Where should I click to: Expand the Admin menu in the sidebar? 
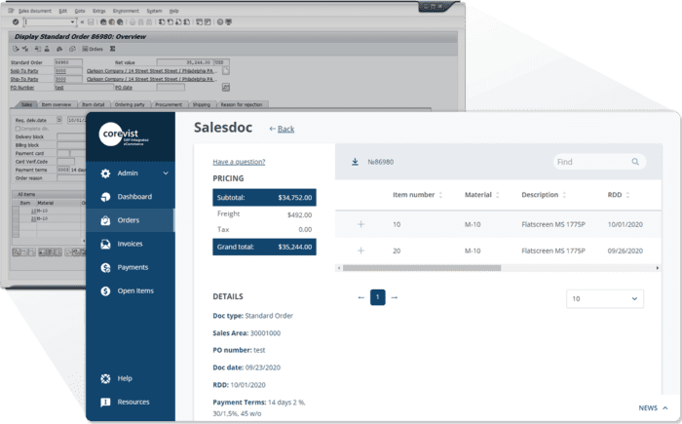pyautogui.click(x=131, y=173)
